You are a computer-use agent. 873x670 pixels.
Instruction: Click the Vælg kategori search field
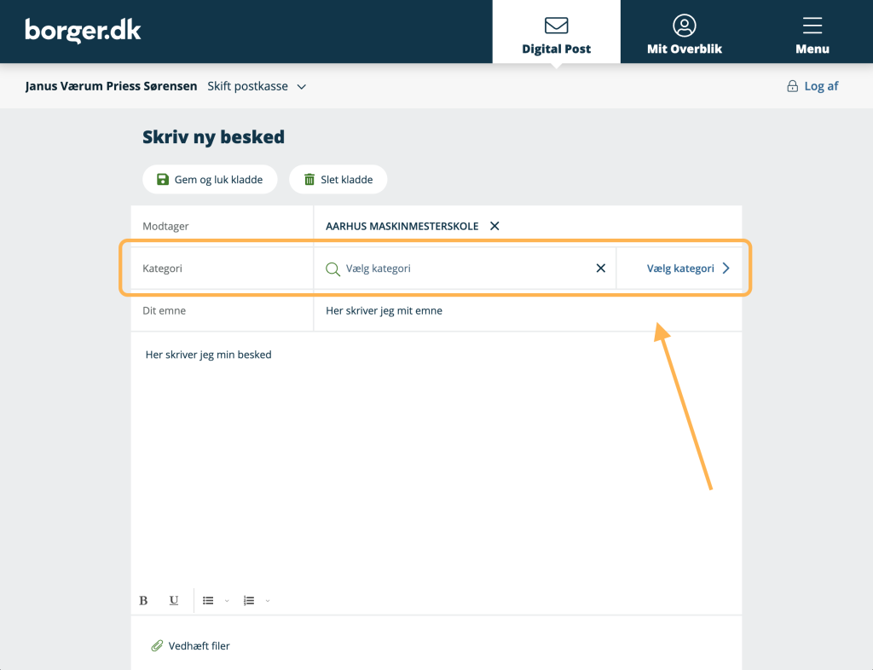pos(460,269)
